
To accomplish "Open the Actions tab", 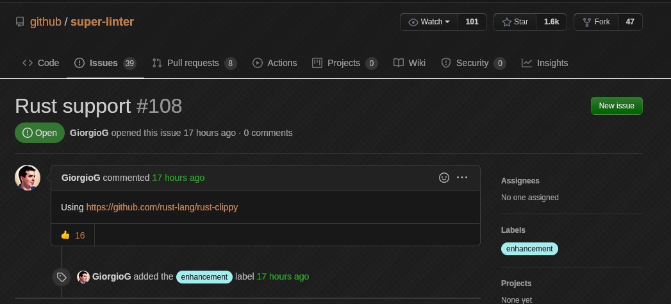I will tap(275, 63).
